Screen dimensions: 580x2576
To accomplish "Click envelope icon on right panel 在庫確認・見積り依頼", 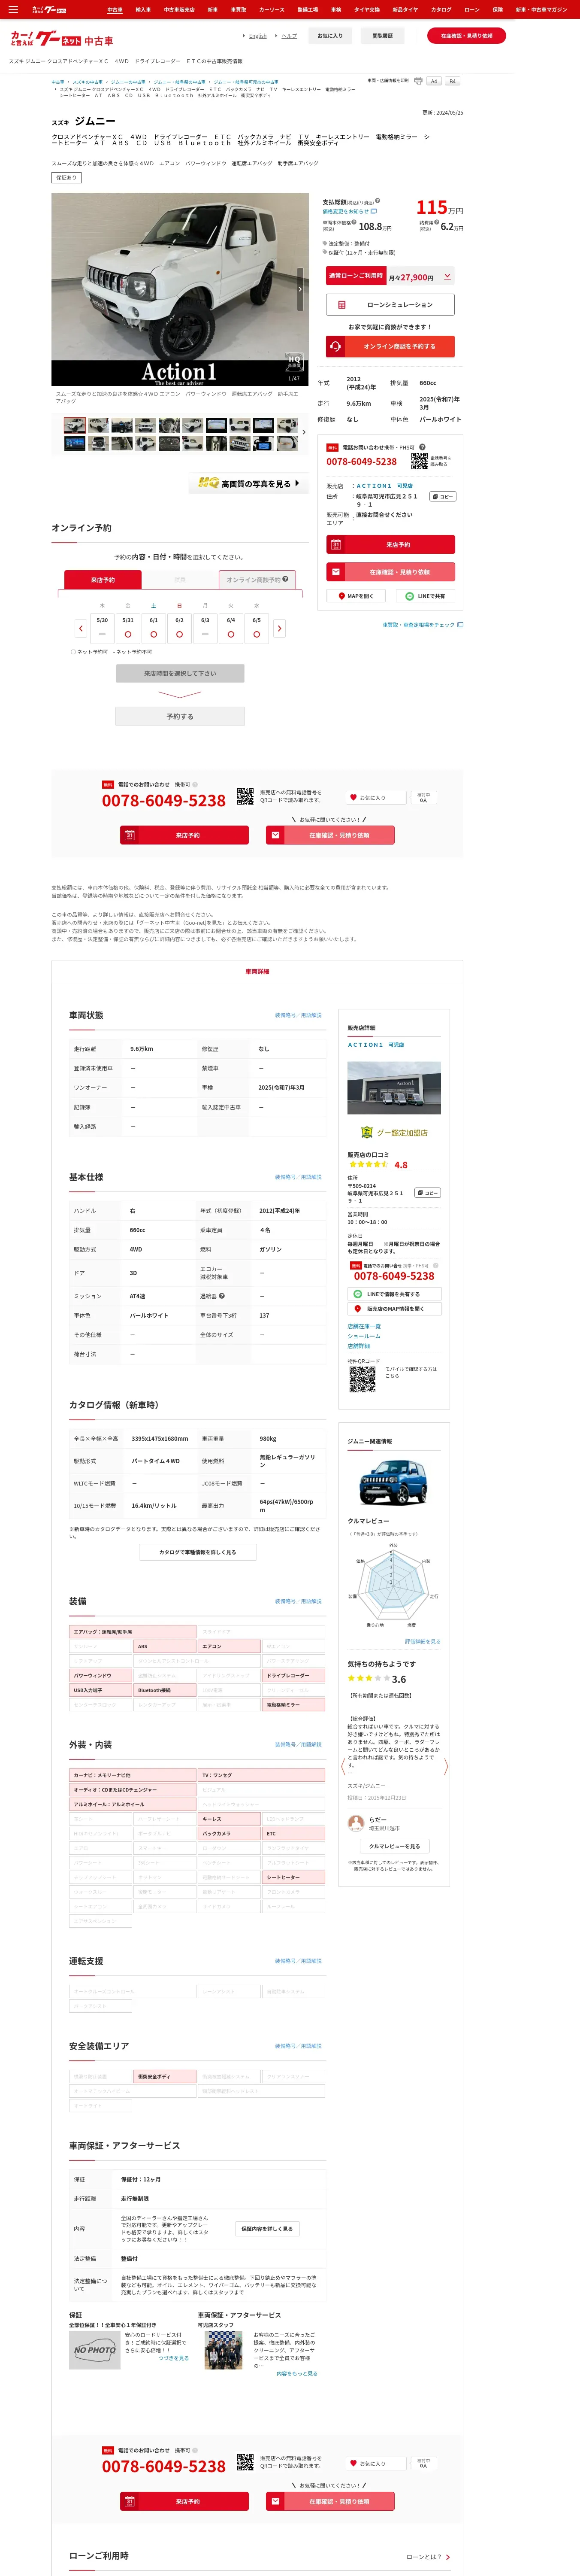I will tap(336, 572).
